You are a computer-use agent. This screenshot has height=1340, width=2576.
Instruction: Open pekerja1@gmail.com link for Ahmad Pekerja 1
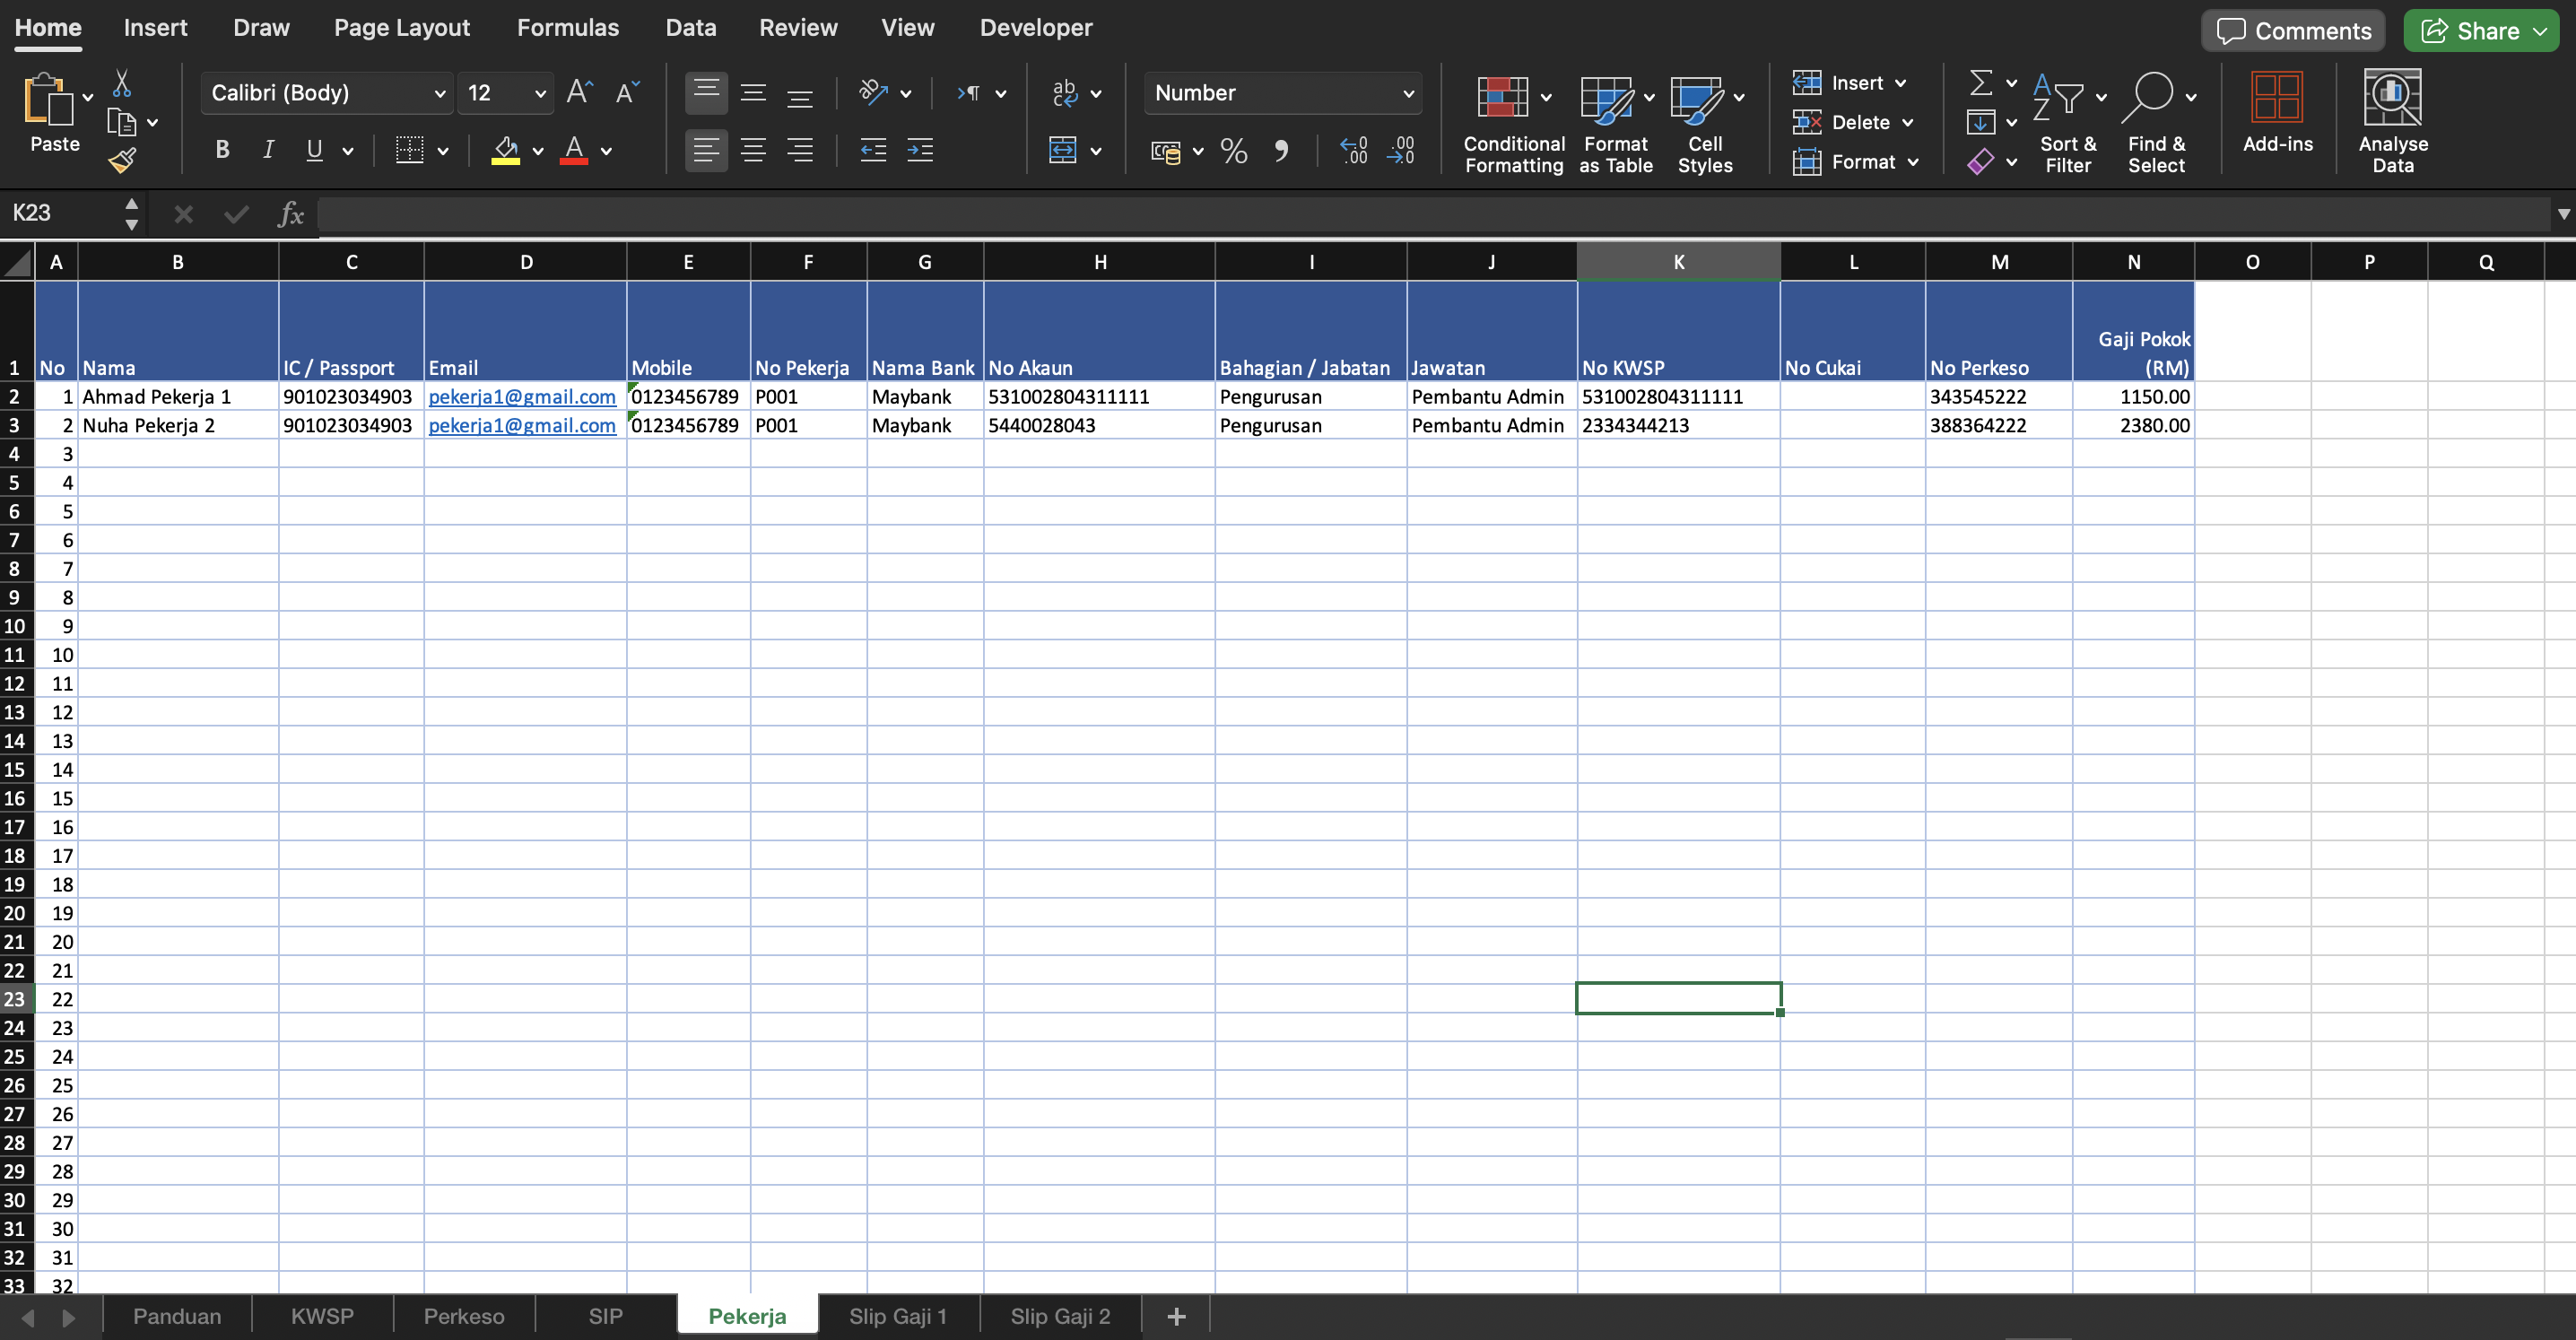[x=522, y=396]
